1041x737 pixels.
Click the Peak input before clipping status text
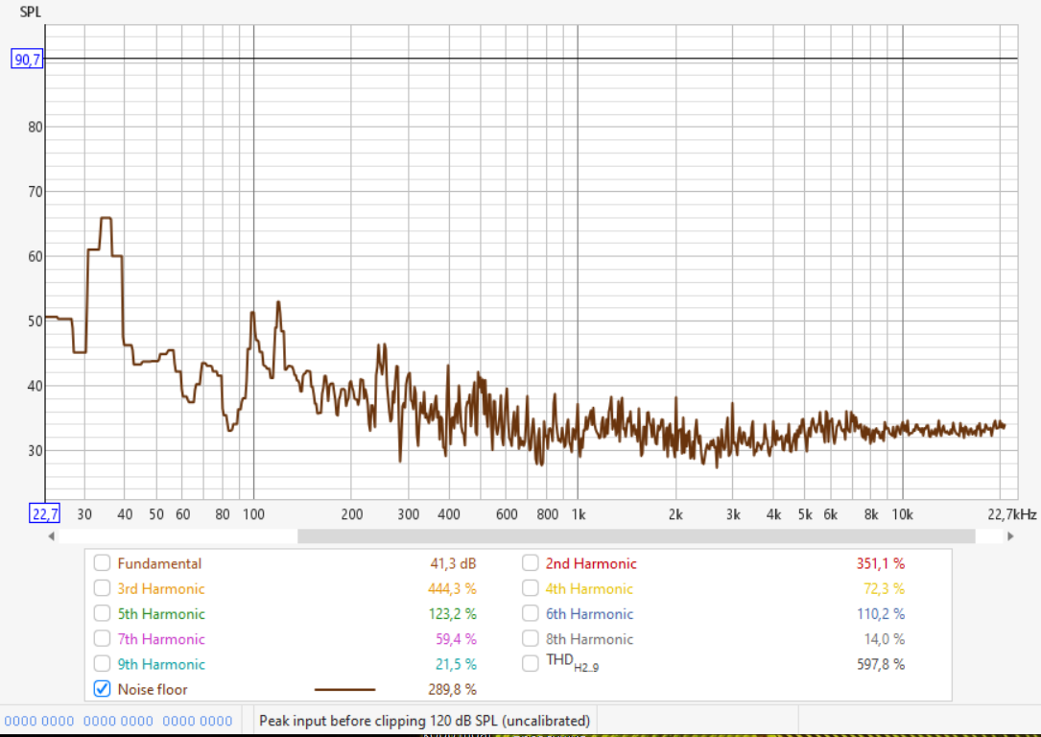tap(424, 721)
